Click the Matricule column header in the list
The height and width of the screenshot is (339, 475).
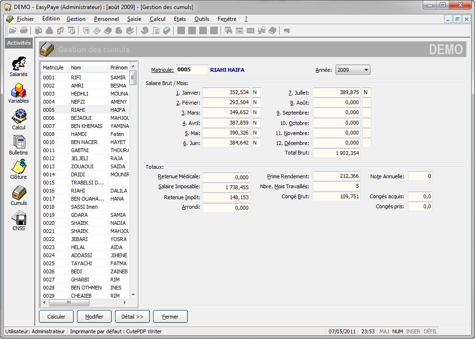coord(54,68)
